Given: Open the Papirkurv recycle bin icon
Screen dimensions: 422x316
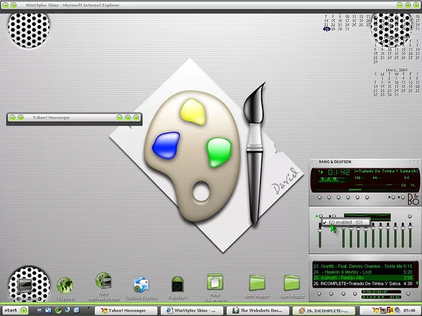Looking at the screenshot, I should [x=177, y=285].
